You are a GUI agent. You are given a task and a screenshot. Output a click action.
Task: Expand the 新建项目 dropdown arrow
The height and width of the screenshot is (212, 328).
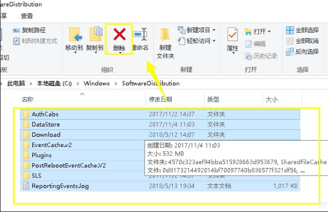pyautogui.click(x=214, y=30)
